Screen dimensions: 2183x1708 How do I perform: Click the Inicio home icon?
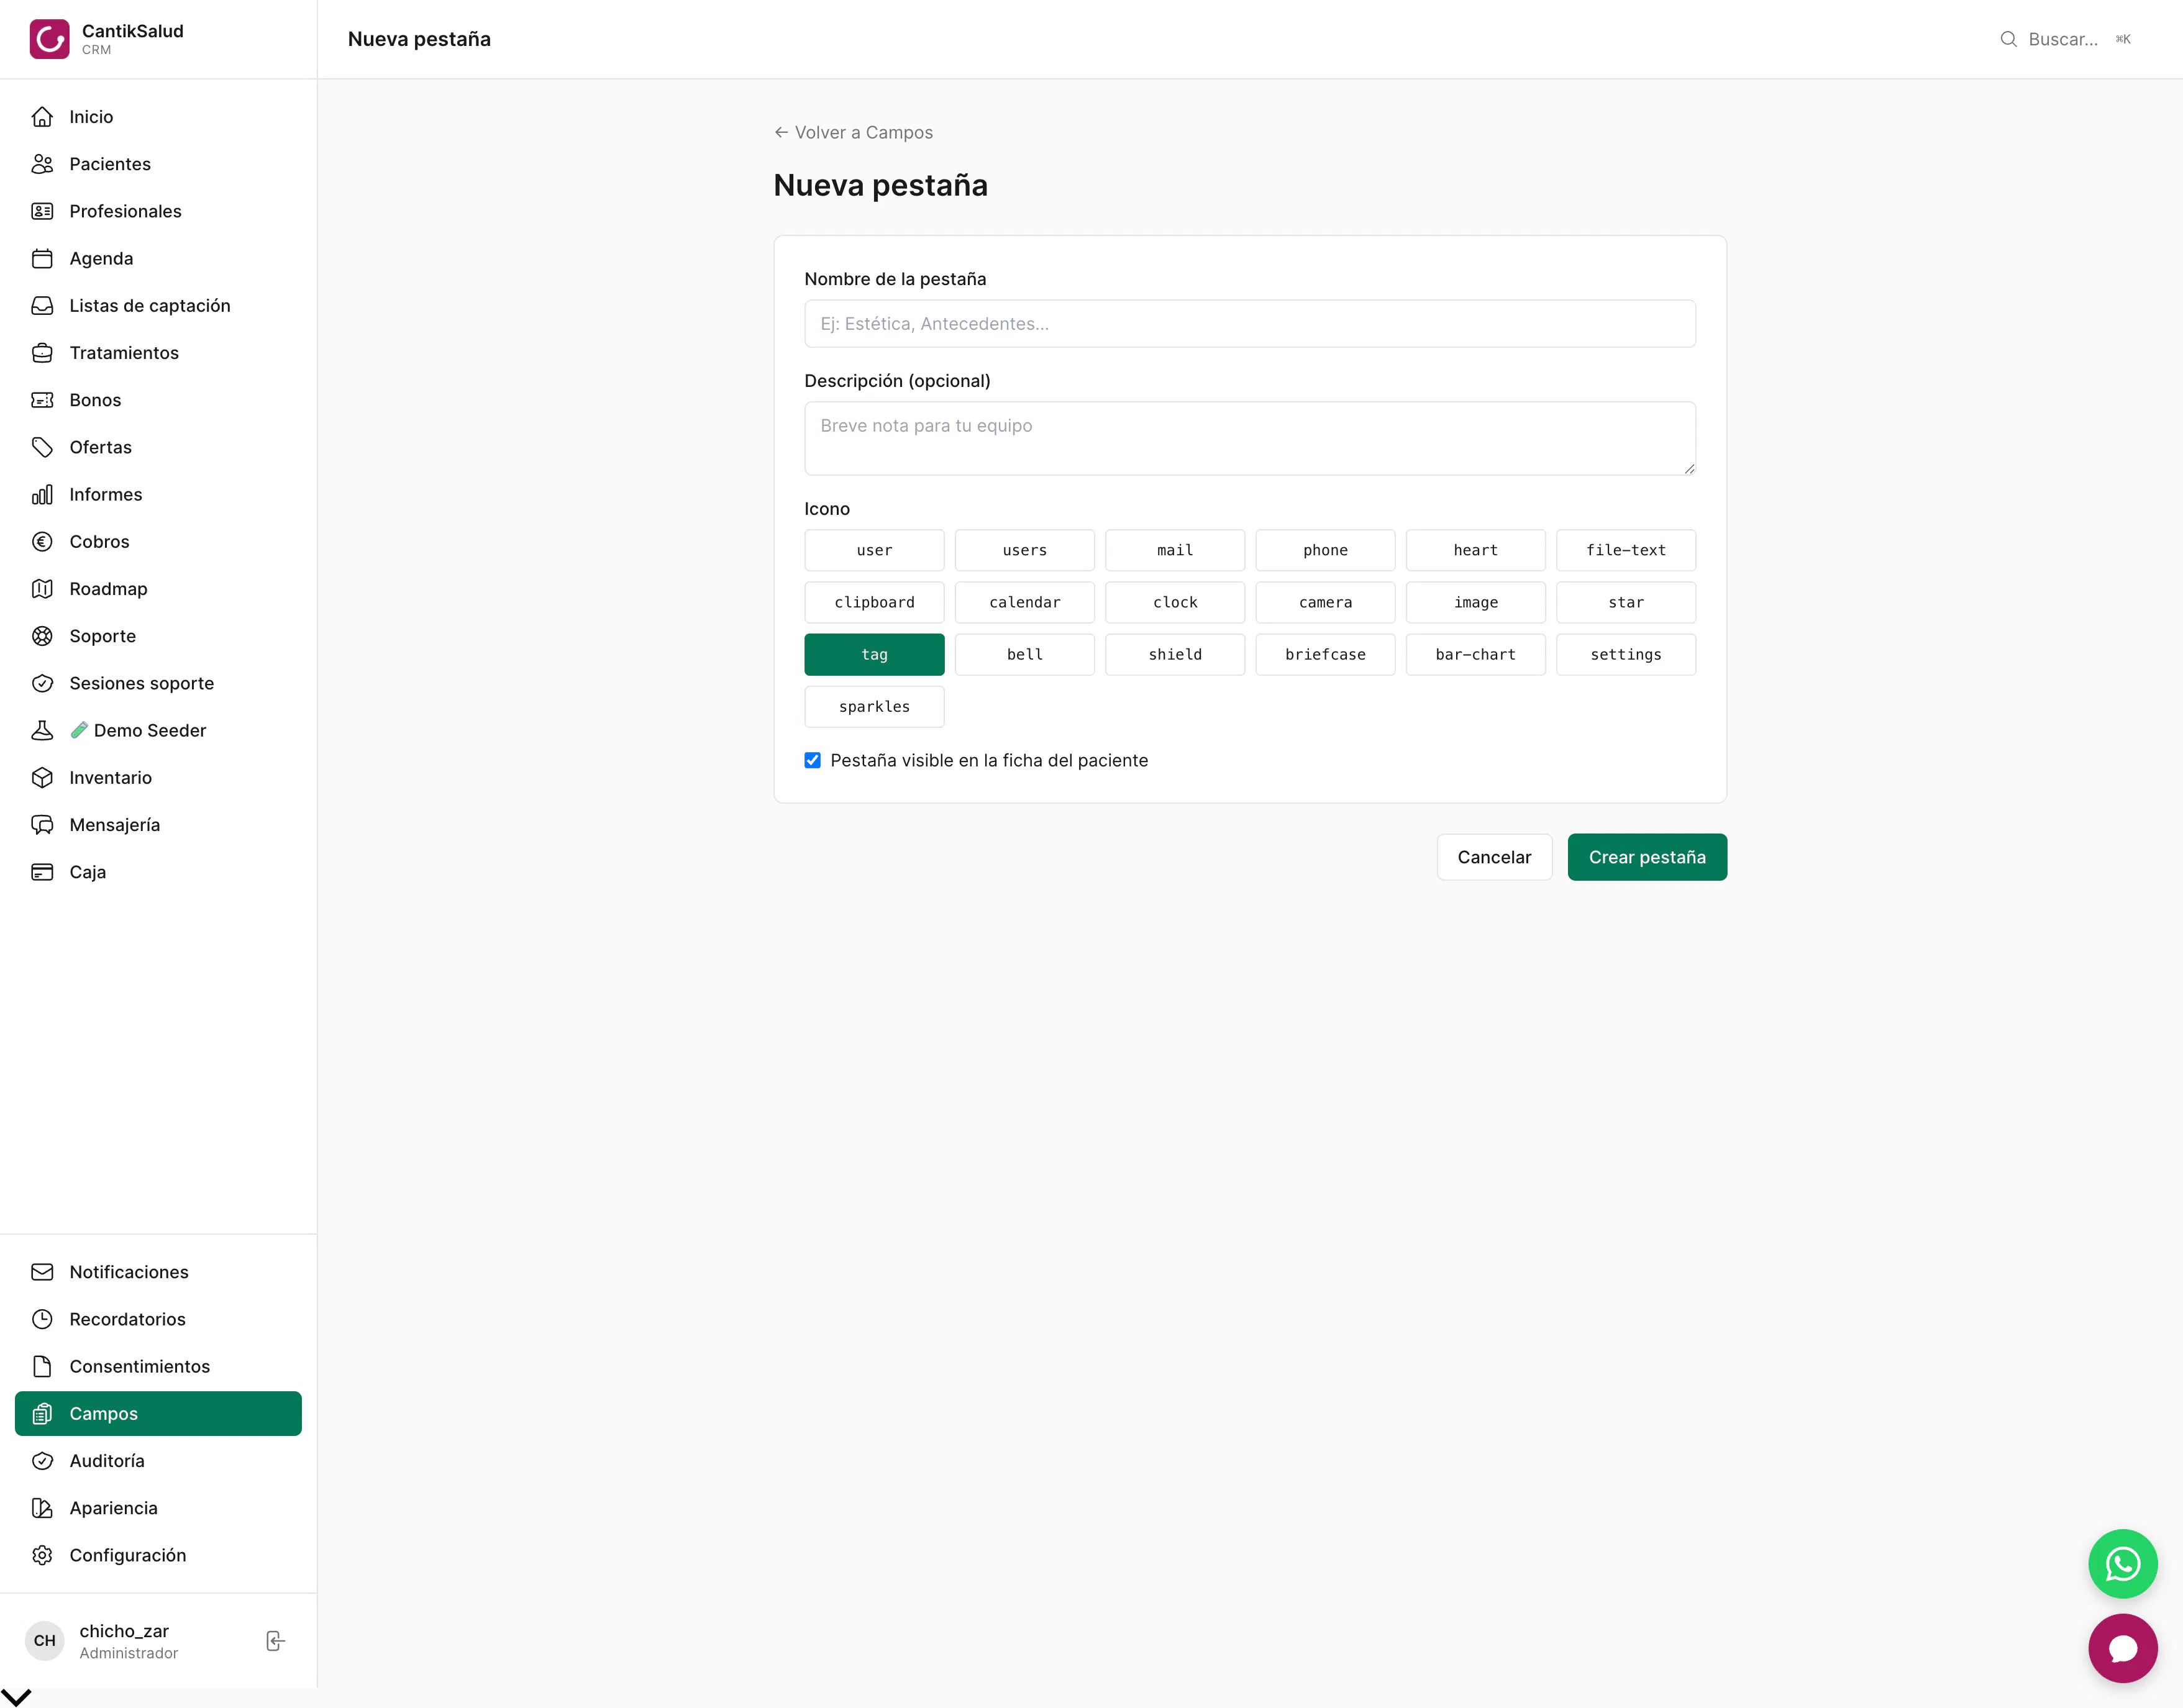pyautogui.click(x=42, y=117)
